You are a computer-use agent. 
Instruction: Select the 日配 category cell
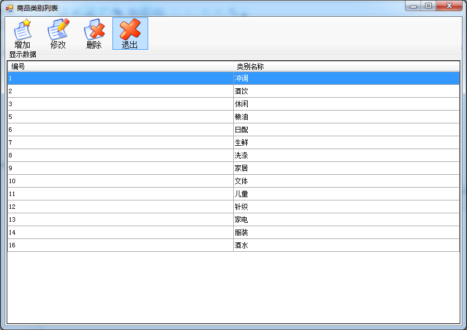click(346, 130)
